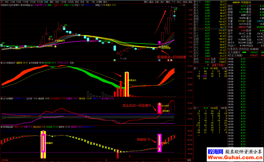The image size is (264, 162).
Task: Click the square panel icon at chart header right
Action: pyautogui.click(x=184, y=5)
